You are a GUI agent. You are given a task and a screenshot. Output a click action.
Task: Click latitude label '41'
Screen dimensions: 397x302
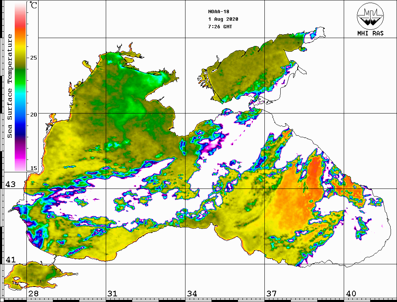(x=11, y=259)
